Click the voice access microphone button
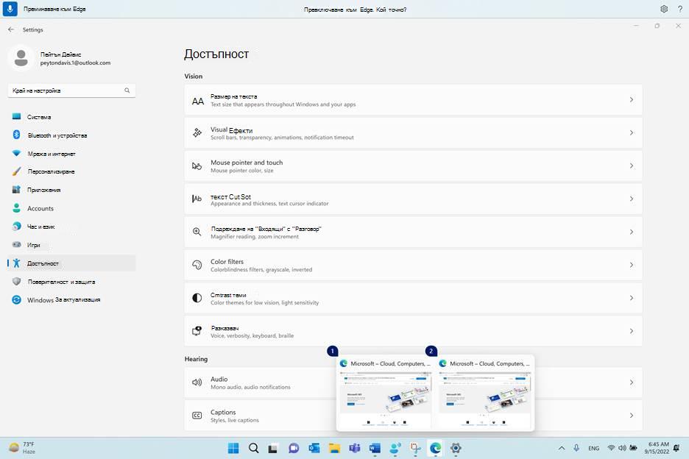Screen dimensions: 689x459 coord(10,9)
